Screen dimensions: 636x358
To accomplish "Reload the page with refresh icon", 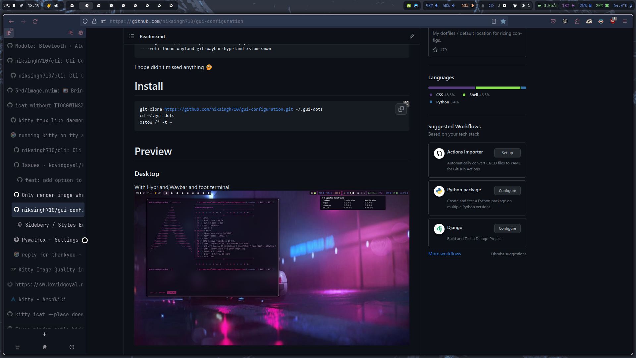I will (35, 21).
